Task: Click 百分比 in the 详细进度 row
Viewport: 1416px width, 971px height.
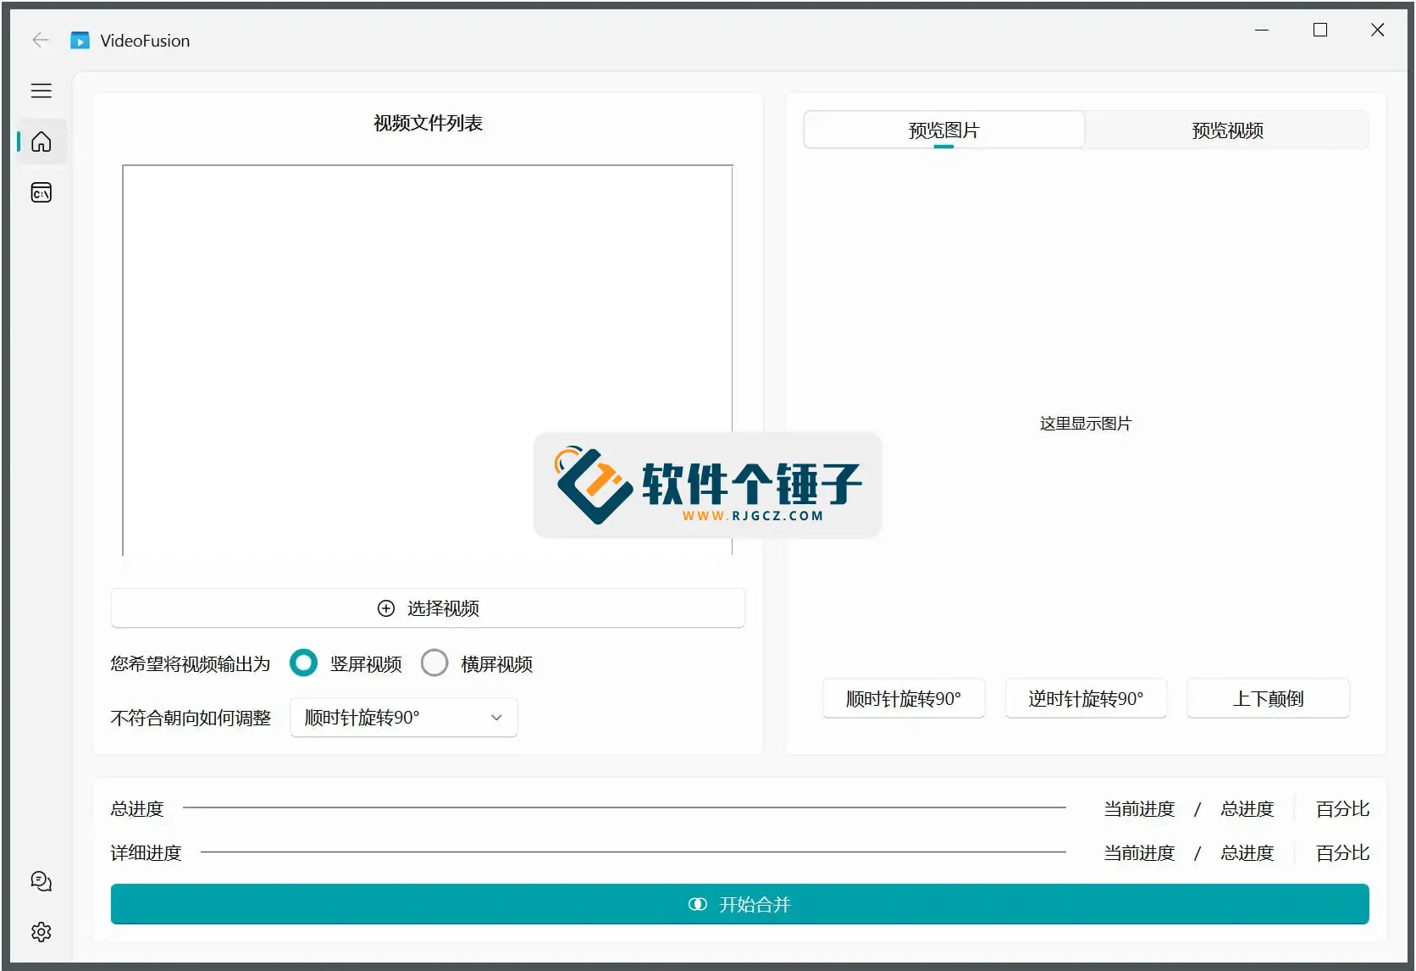Action: click(x=1342, y=852)
